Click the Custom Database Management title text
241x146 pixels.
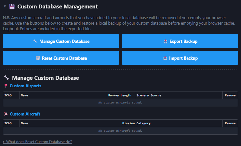click(x=58, y=6)
